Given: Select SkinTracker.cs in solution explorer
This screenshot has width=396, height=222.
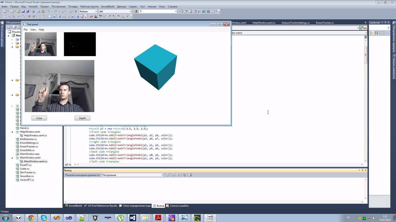Looking at the screenshot, I should (x=28, y=172).
